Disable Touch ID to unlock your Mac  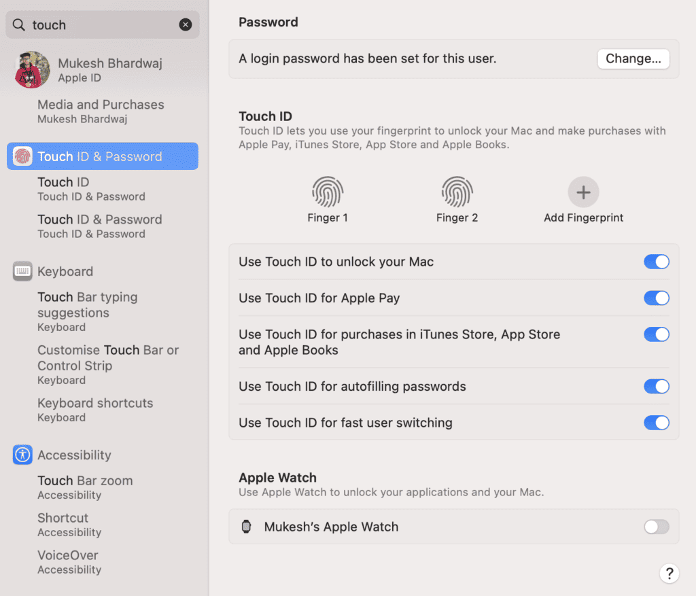click(x=656, y=262)
